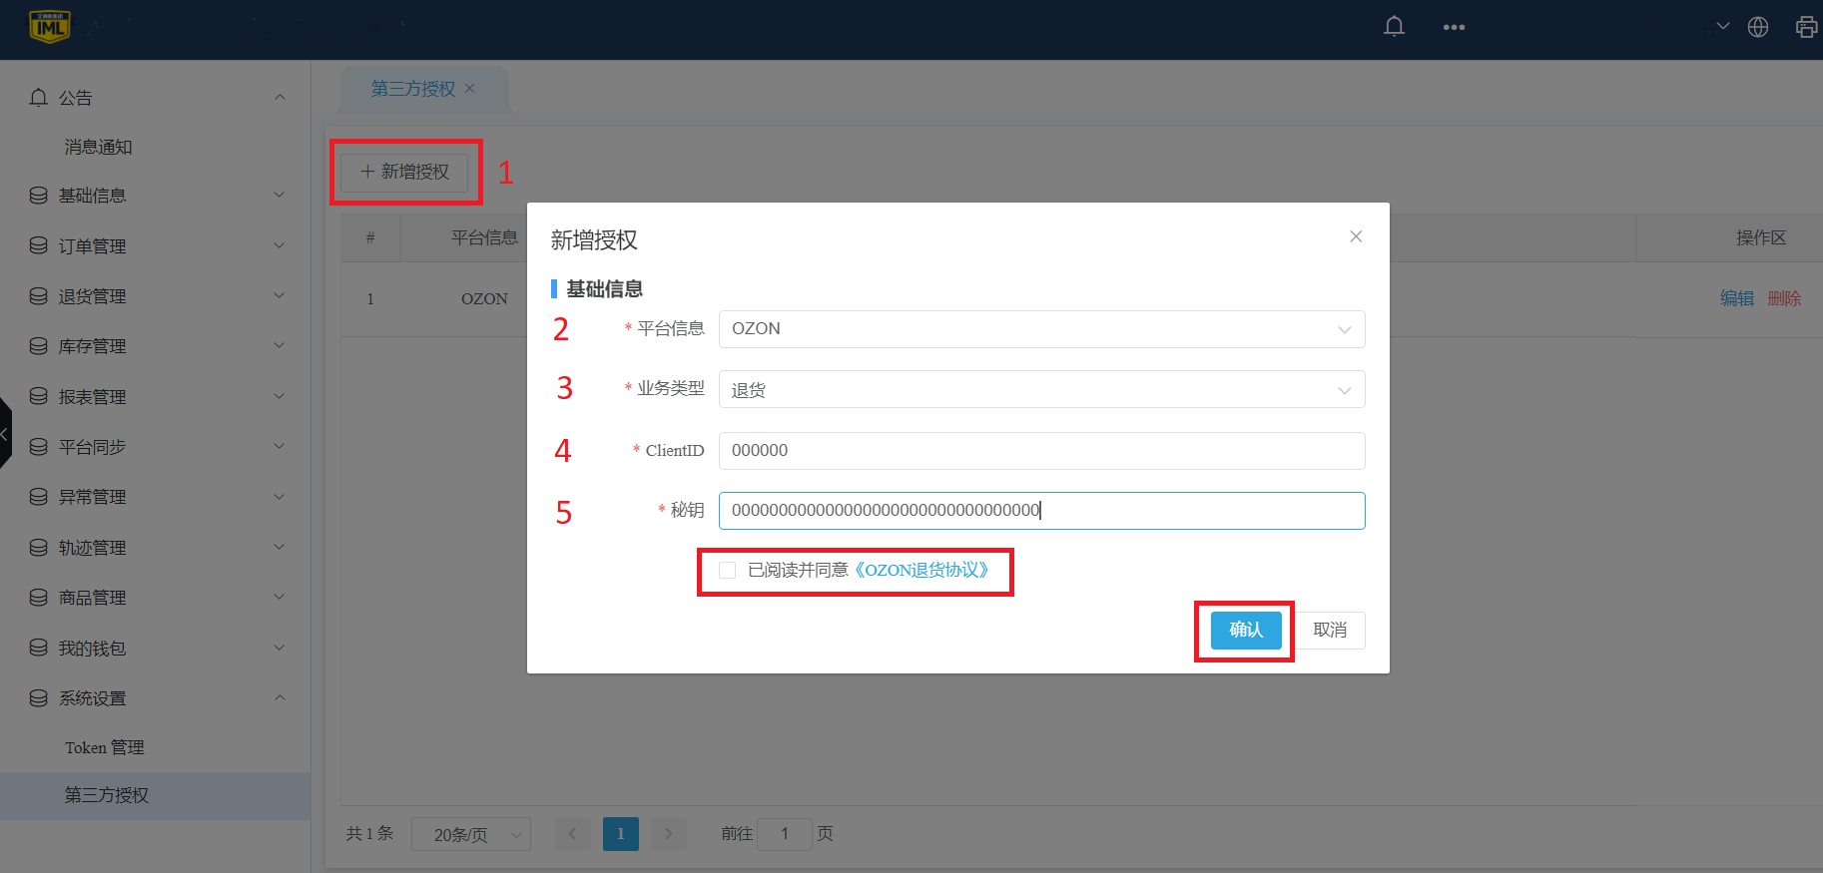Screen dimensions: 1823x873
Task: Click the IML logo icon
Action: click(x=50, y=27)
